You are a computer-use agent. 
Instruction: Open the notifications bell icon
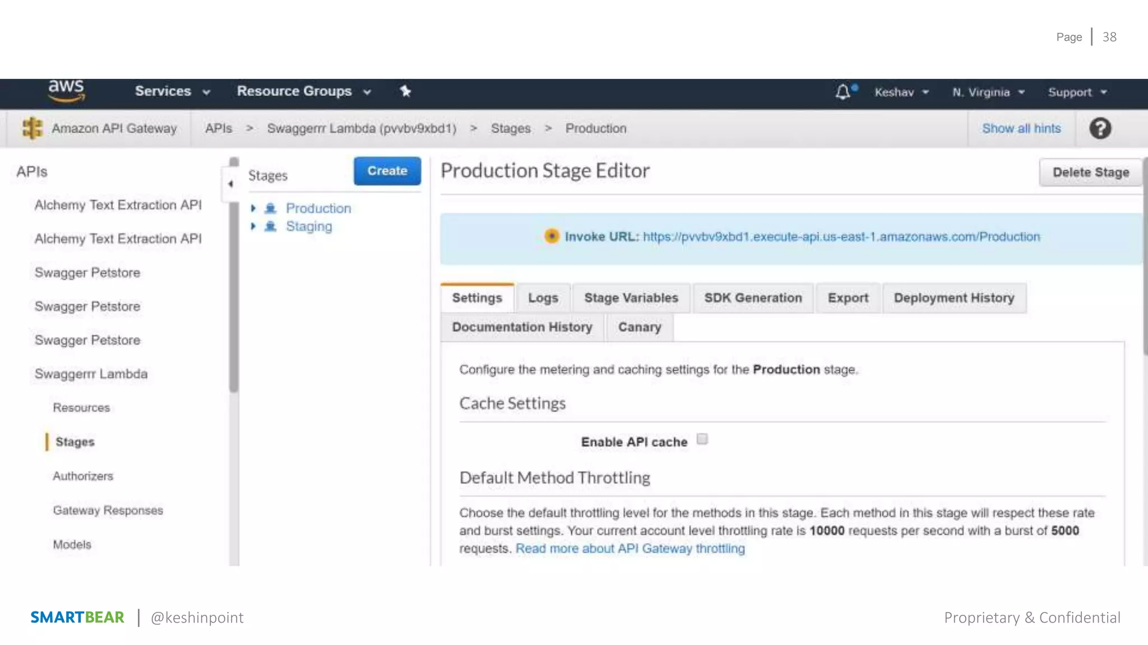[x=843, y=92]
